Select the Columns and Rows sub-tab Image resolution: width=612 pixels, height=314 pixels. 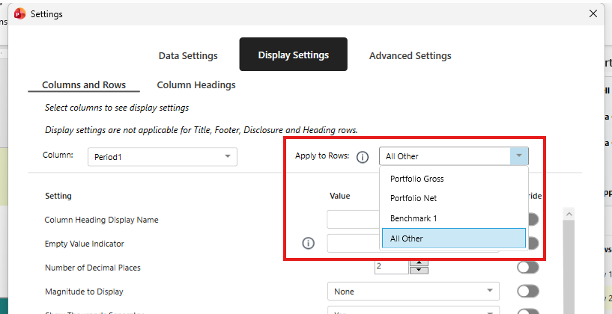pos(84,85)
